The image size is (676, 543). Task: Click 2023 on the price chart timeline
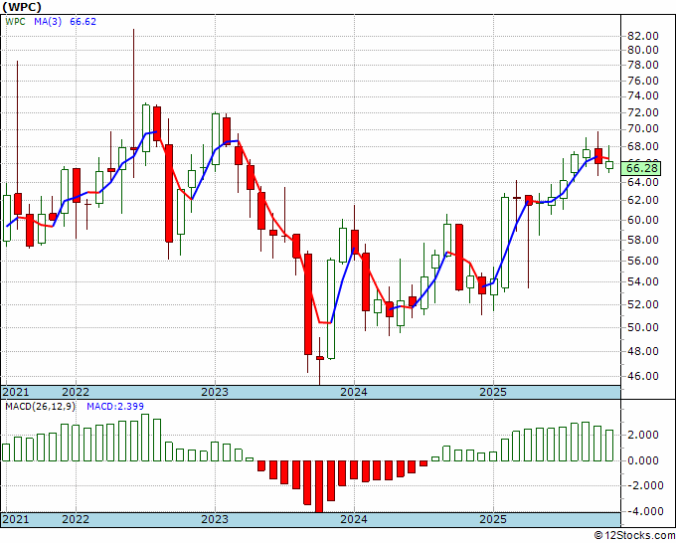coord(215,392)
